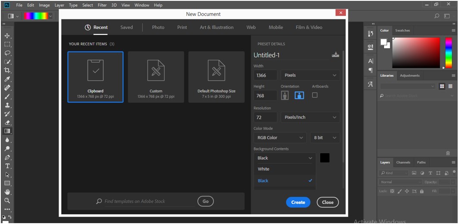This screenshot has height=224, width=458.
Task: Select the Default Photoshop Size preset thumbnail
Action: 216,77
